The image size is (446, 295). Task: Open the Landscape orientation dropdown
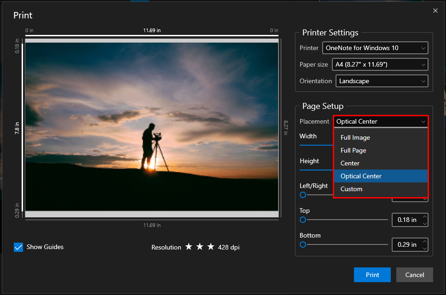click(382, 81)
